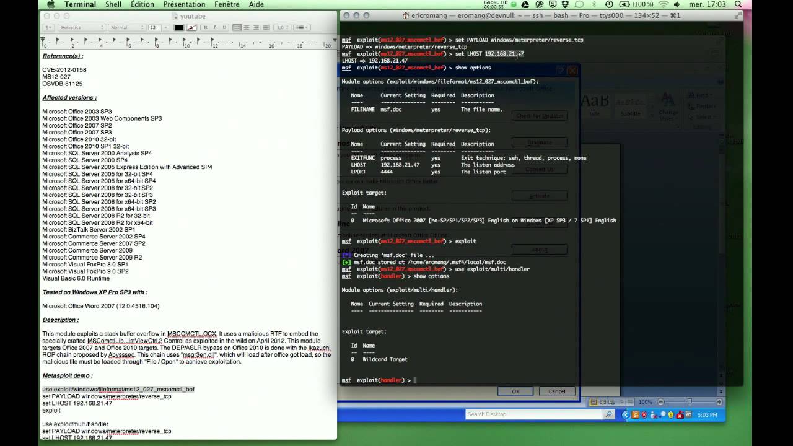Open the Shell menu
This screenshot has height=446, width=793.
click(x=113, y=4)
